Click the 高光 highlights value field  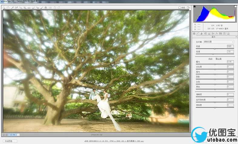coord(230,72)
